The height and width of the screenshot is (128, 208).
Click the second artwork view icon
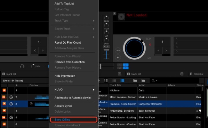143,81
